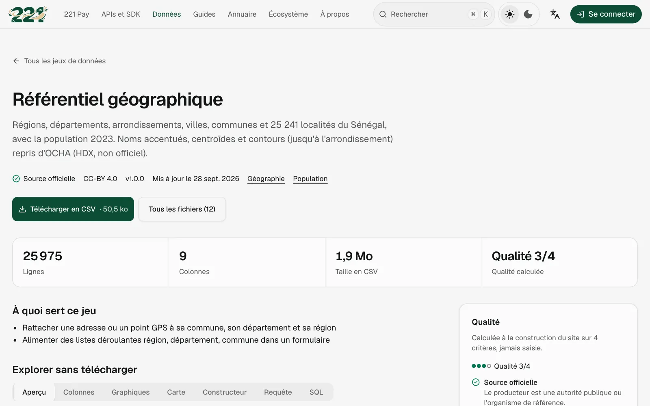This screenshot has width=650, height=406.
Task: Click the Qualité calculée stat card
Action: 559,262
